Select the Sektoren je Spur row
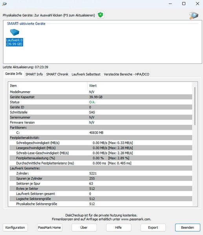Viewport: 203px width, 235px height. click(101, 184)
